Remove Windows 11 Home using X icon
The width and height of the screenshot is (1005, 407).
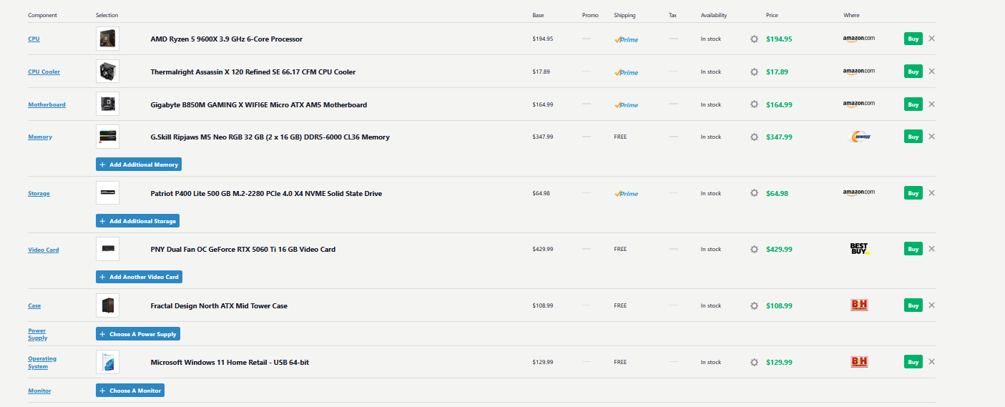[x=931, y=362]
